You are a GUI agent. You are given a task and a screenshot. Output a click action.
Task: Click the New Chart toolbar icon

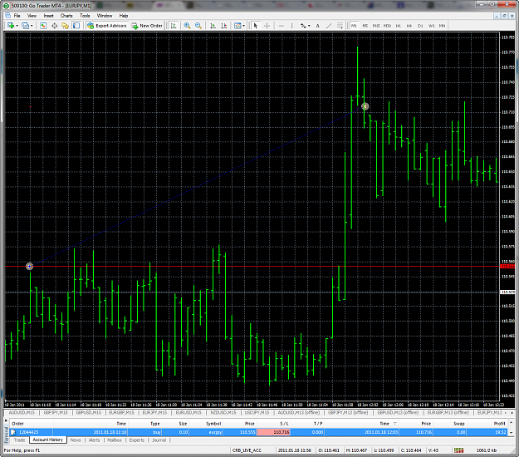point(11,26)
